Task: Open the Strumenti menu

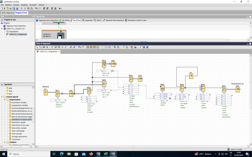Action: pos(33,5)
